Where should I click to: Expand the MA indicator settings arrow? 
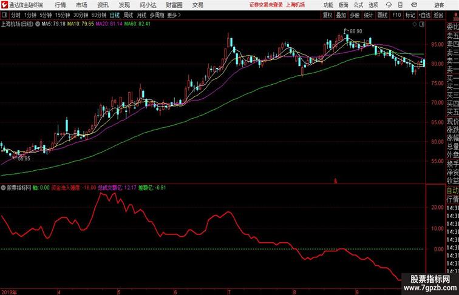[x=38, y=24]
